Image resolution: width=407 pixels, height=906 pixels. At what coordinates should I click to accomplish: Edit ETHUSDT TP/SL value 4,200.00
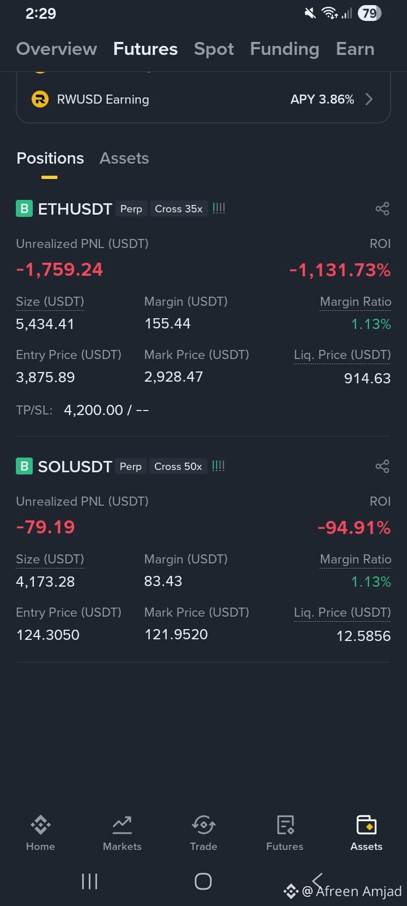tap(93, 410)
